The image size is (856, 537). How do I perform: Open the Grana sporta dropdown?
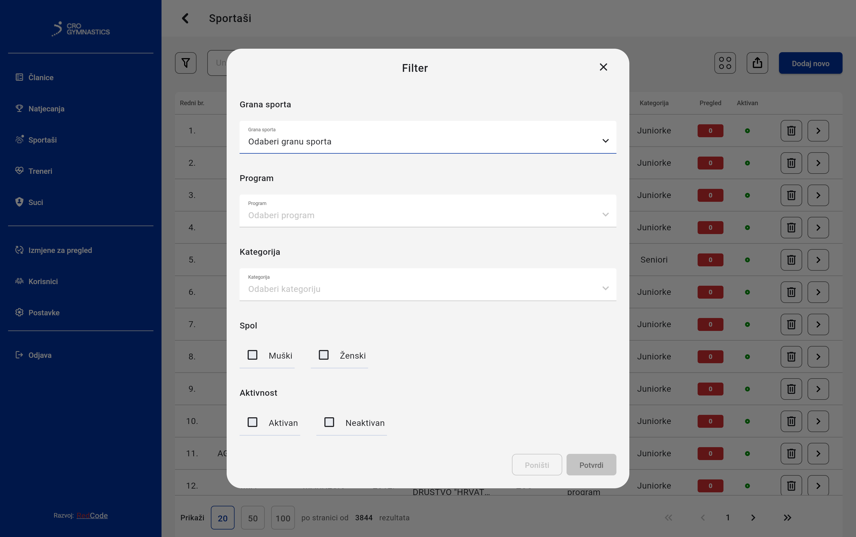point(427,137)
